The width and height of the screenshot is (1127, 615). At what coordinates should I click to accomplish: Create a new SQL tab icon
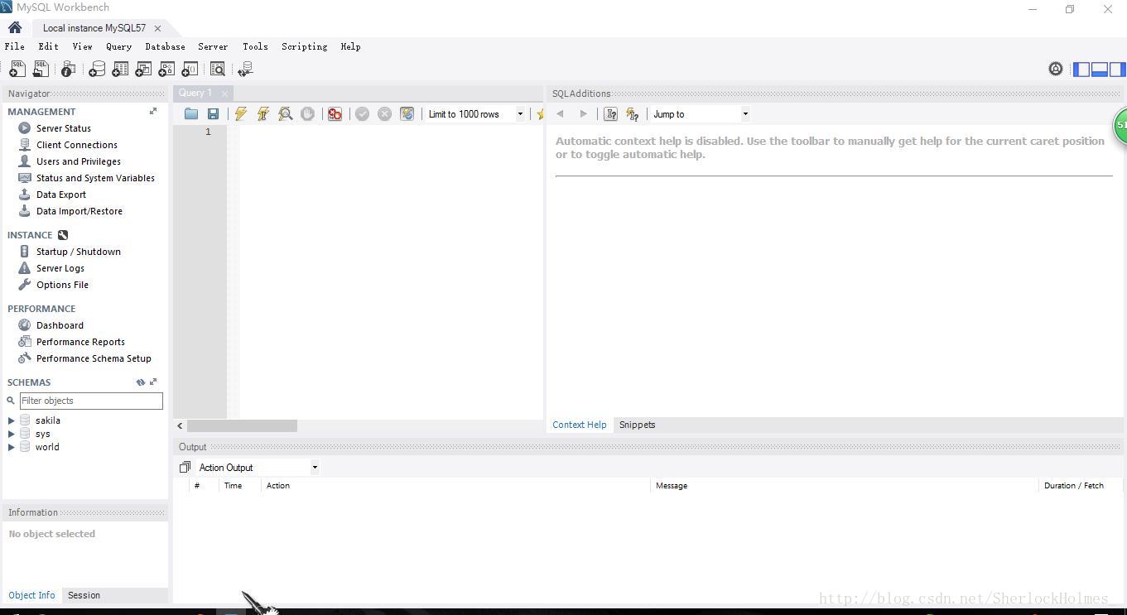[17, 70]
